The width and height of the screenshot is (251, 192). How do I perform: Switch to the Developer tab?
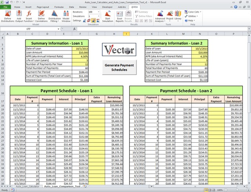[107, 7]
